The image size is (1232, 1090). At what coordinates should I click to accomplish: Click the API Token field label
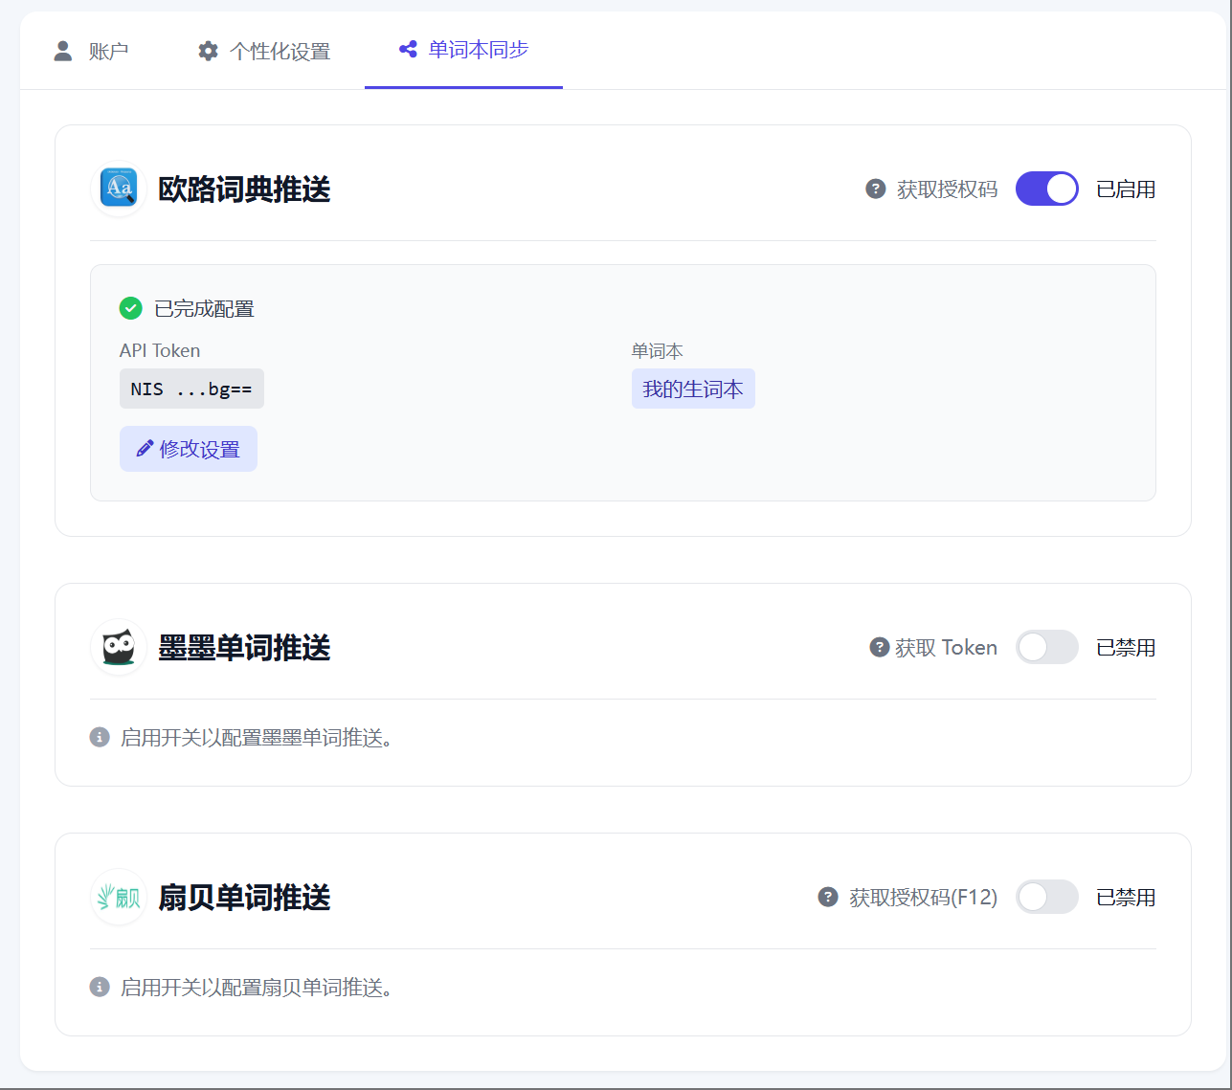click(160, 351)
